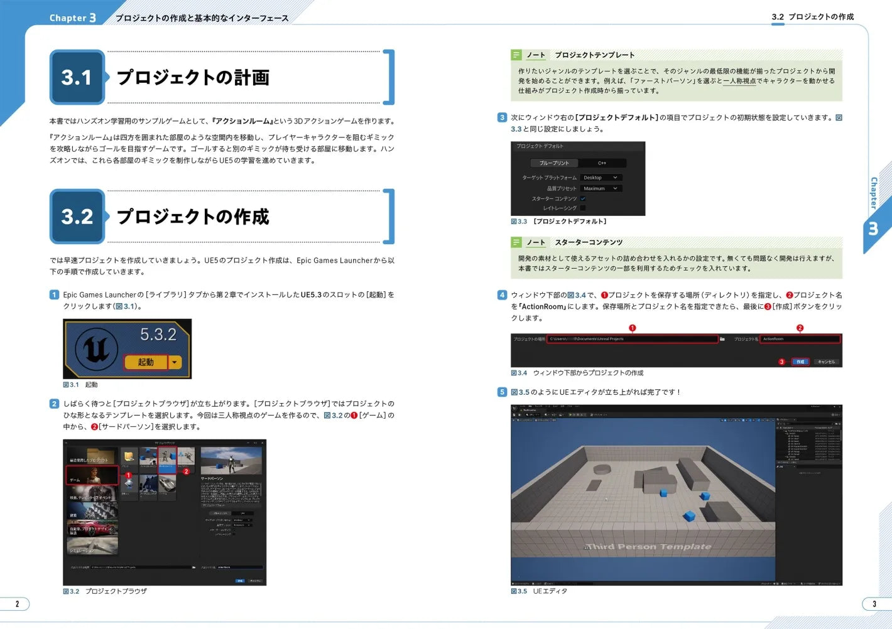Image resolution: width=892 pixels, height=629 pixels.
Task: Select the first-person template thumbnail icon
Action: pyautogui.click(x=148, y=458)
